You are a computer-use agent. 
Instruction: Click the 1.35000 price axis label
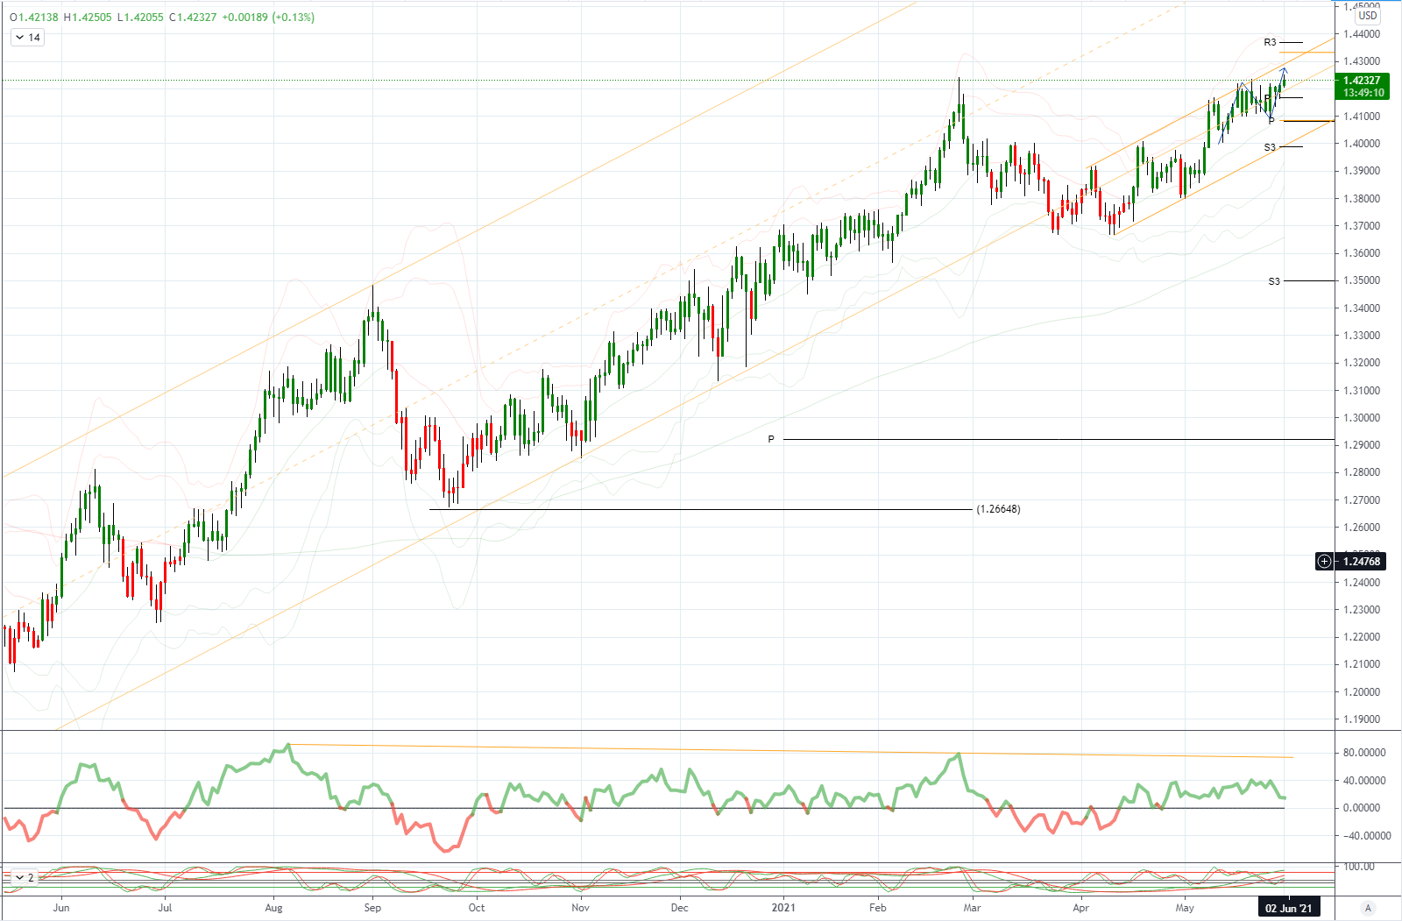(1362, 280)
